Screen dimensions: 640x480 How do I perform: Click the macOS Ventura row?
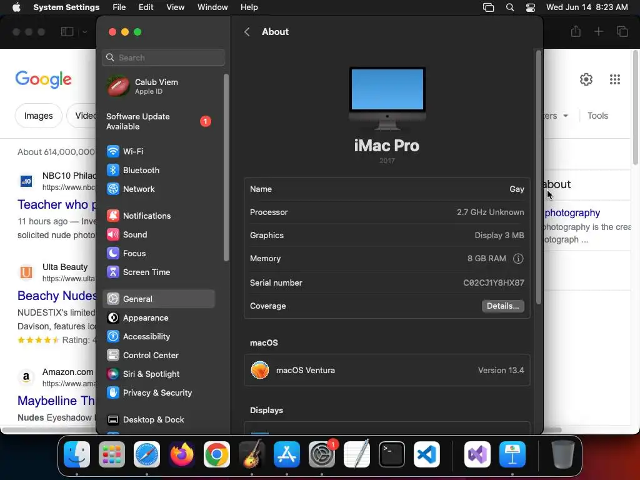(387, 371)
